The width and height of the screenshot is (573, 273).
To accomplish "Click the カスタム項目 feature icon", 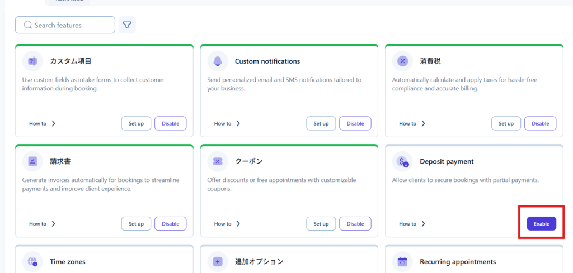I will tap(32, 61).
